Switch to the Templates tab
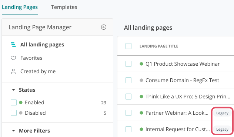Image resolution: width=234 pixels, height=137 pixels. tap(64, 7)
